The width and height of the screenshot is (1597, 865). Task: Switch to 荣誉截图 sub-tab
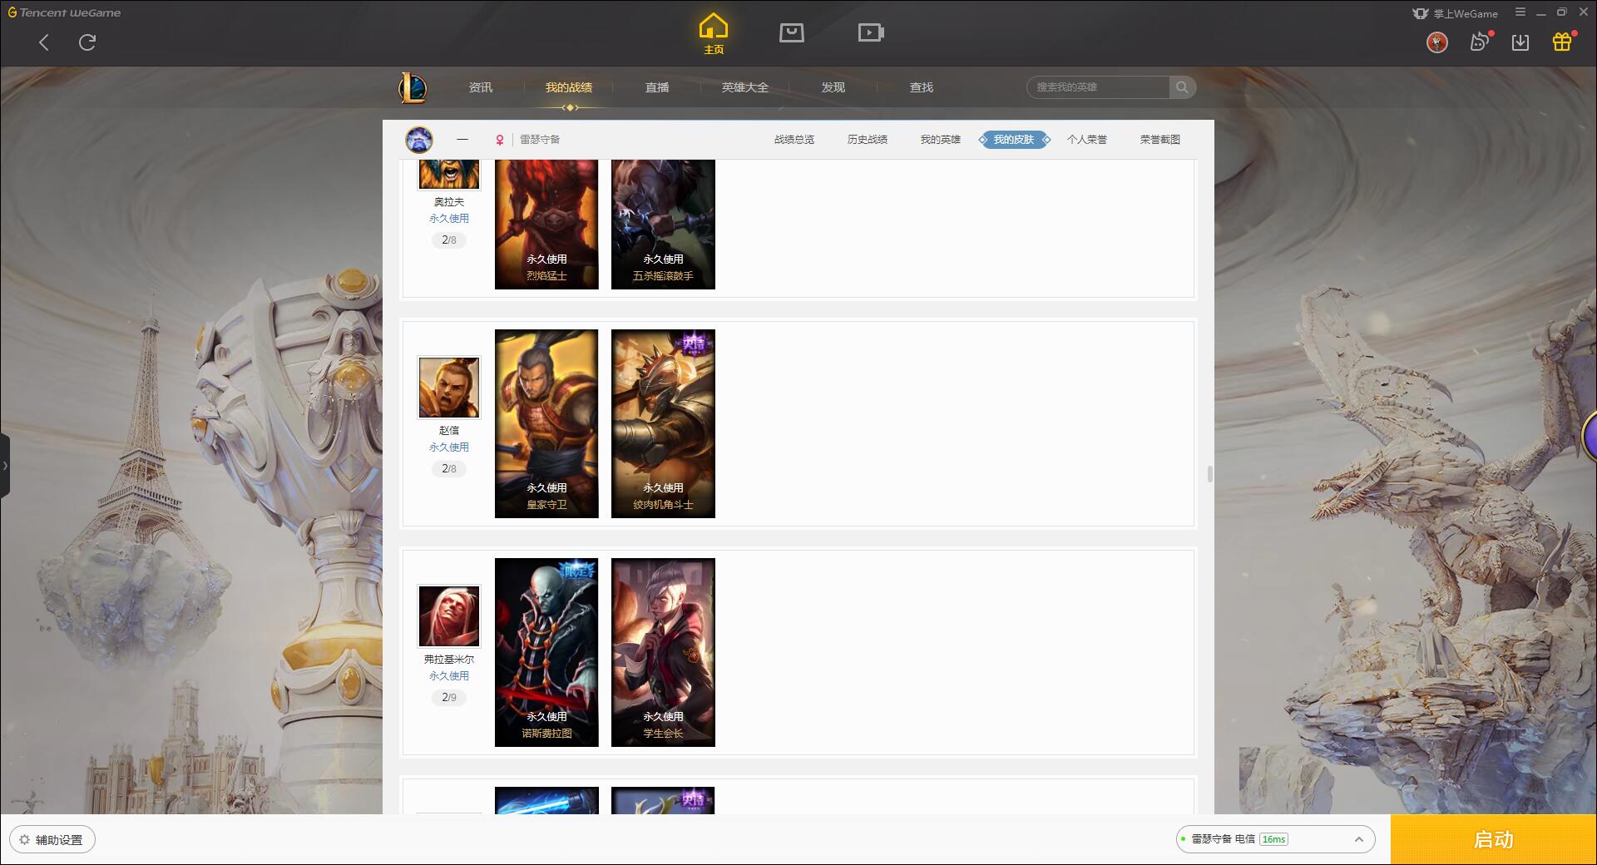tap(1160, 140)
